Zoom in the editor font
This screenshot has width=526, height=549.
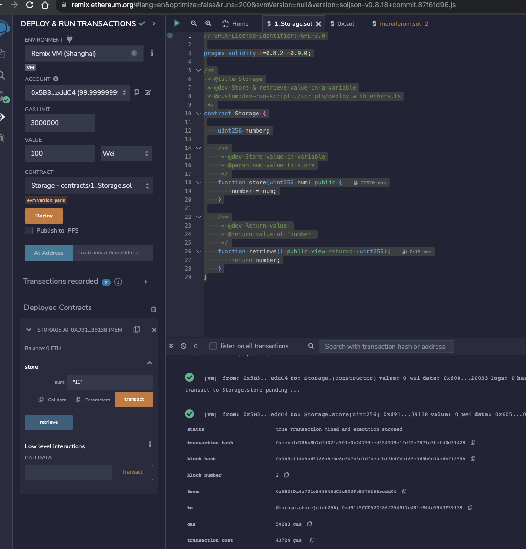click(208, 23)
